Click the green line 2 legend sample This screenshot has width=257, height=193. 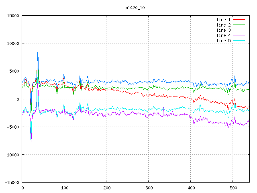point(239,25)
